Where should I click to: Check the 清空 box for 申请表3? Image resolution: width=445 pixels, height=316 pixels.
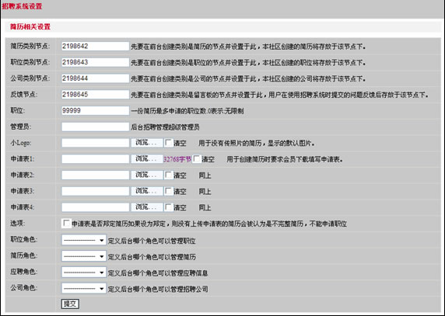[x=169, y=192]
